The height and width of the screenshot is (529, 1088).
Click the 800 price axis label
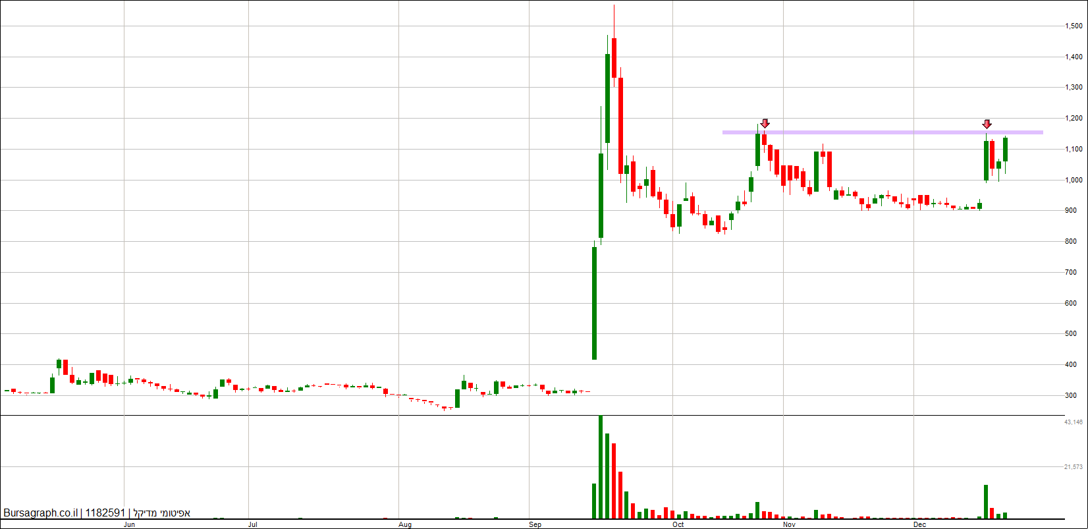coord(1071,242)
